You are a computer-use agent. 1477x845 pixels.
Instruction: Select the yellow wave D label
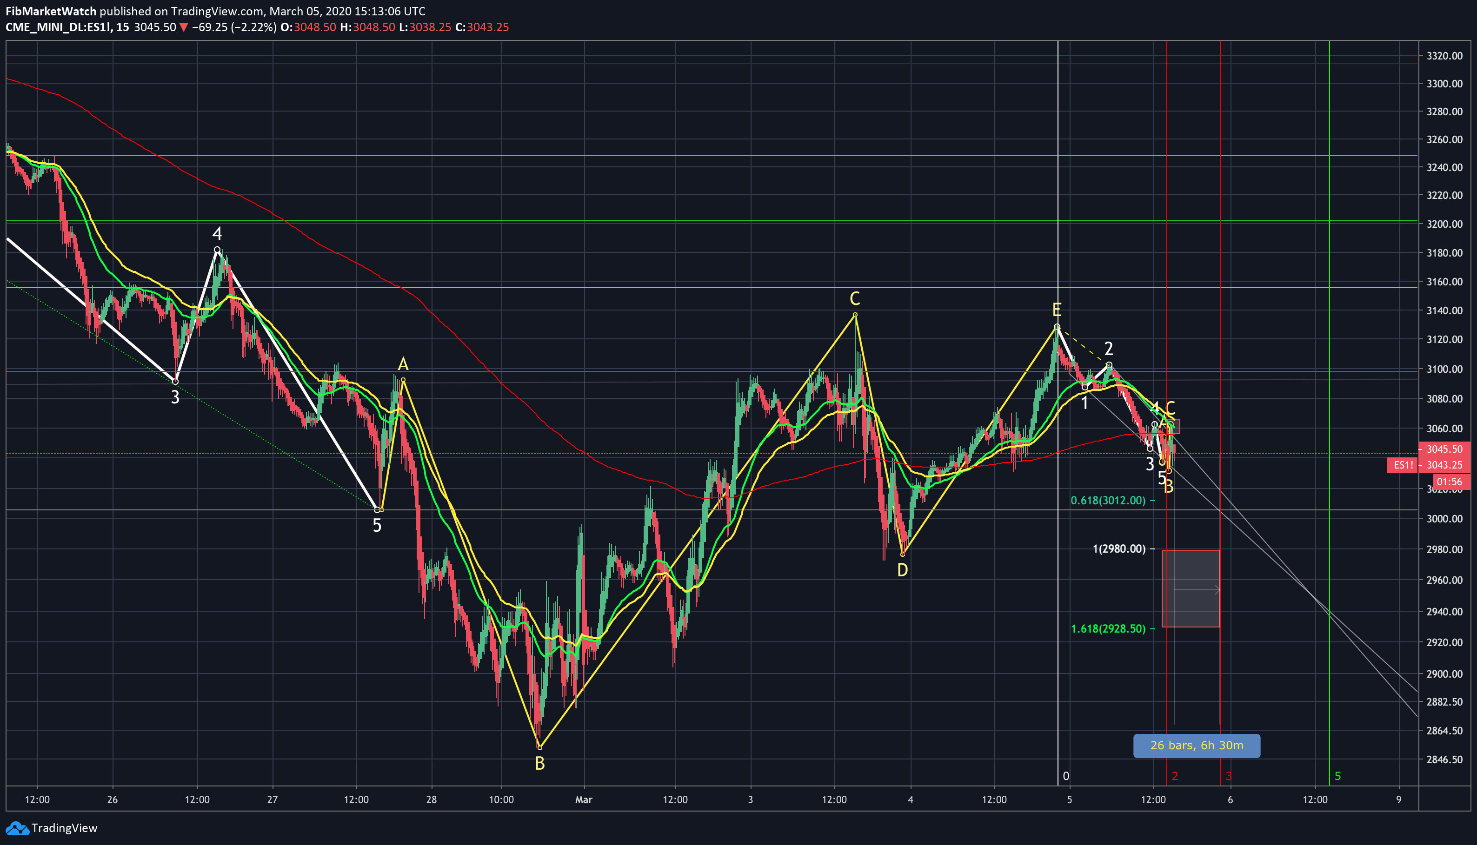(x=902, y=570)
